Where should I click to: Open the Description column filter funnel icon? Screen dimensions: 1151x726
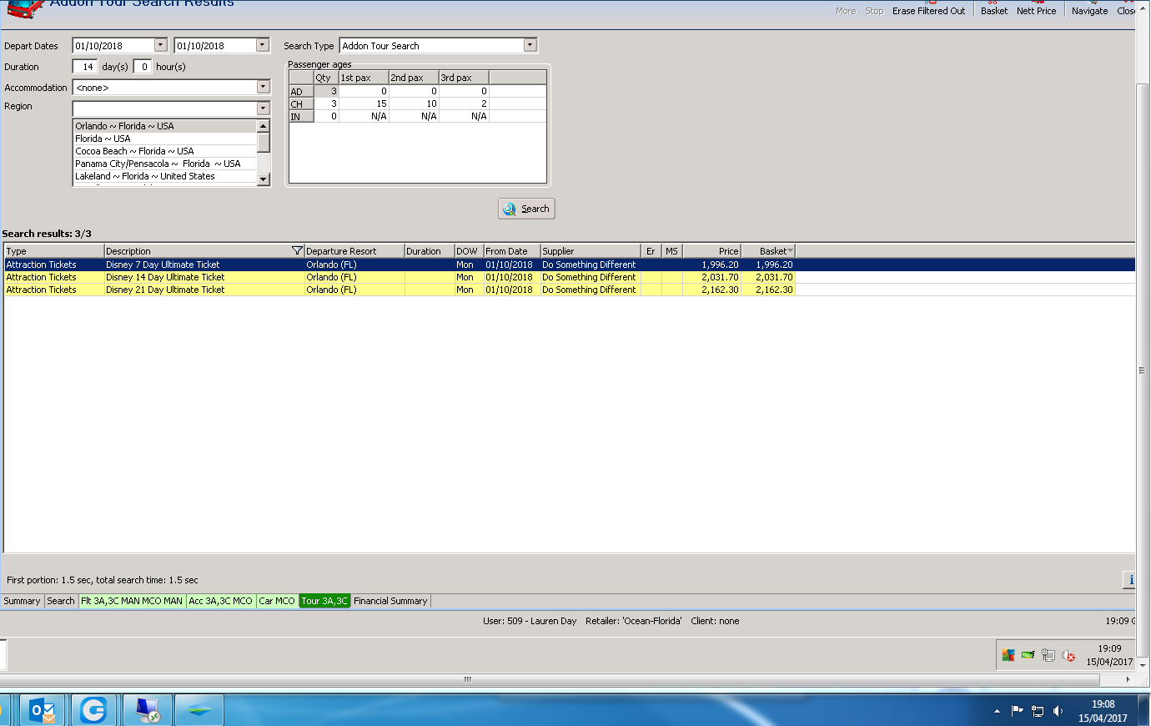pos(297,250)
